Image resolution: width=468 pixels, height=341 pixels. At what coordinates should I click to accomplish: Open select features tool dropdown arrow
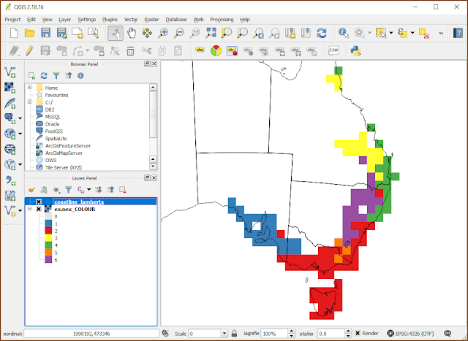click(391, 33)
